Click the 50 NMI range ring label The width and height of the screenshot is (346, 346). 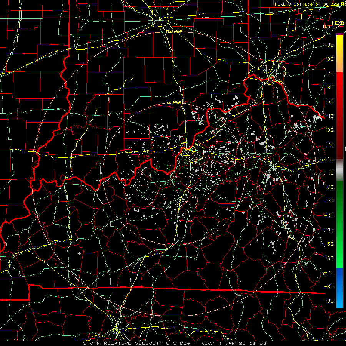tap(174, 103)
